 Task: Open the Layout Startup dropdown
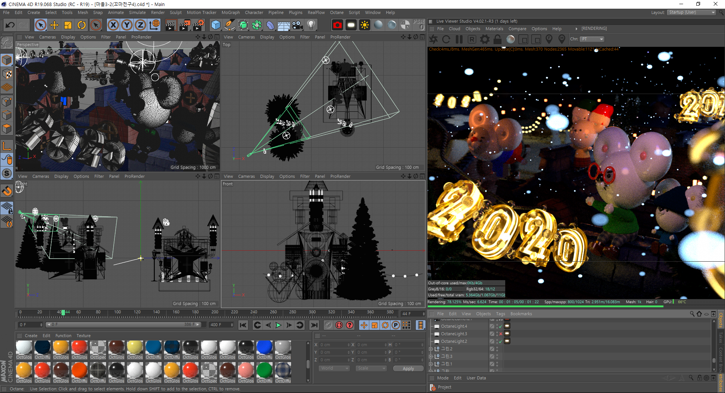click(x=692, y=12)
